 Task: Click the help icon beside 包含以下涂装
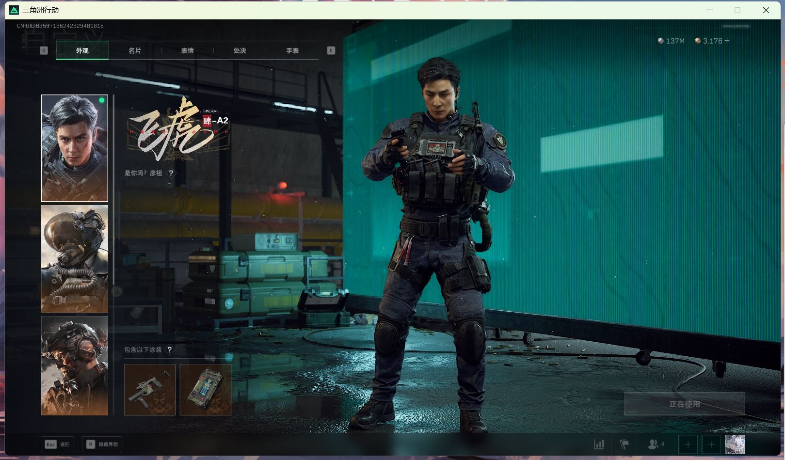coord(170,349)
